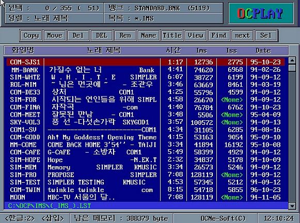
Task: Click the date 96-10-23 for COM-TWIN
Action: coord(265,190)
